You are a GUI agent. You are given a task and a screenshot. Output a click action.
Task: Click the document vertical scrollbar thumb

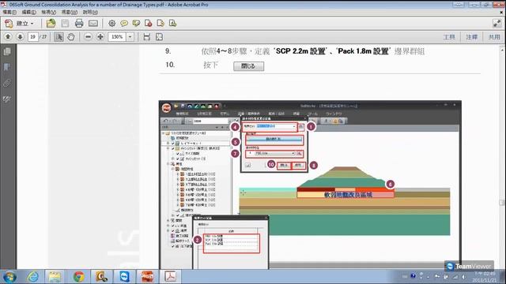tap(502, 203)
